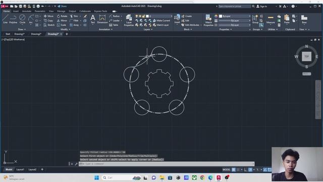Screen dimensions: 323x182
Task: Select the Line tool
Action: pyautogui.click(x=5, y=19)
